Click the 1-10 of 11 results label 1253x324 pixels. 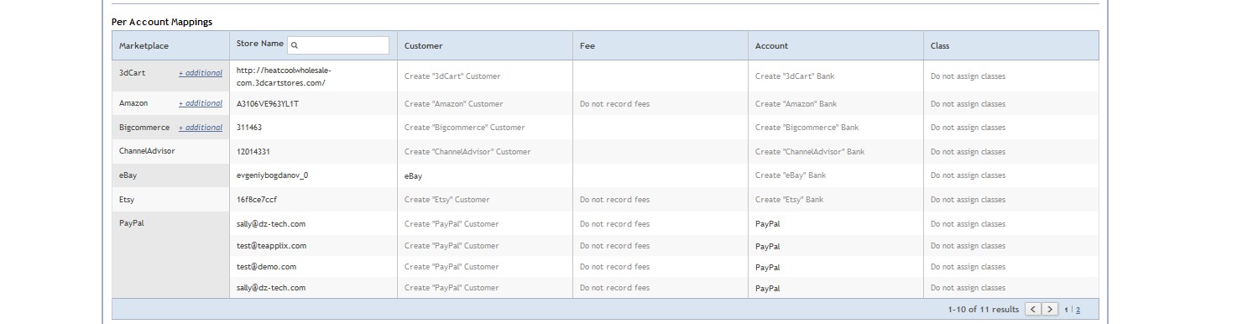click(x=984, y=310)
